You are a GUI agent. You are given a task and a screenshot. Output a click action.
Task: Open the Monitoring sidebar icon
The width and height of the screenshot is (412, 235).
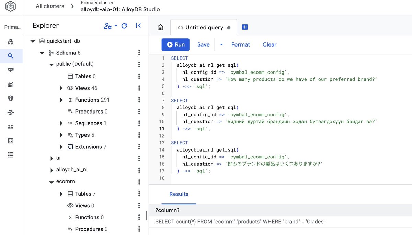(x=11, y=70)
